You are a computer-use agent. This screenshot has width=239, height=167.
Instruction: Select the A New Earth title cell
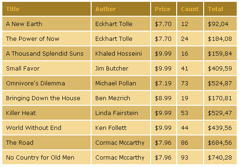coord(46,24)
